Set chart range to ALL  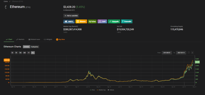33,53
